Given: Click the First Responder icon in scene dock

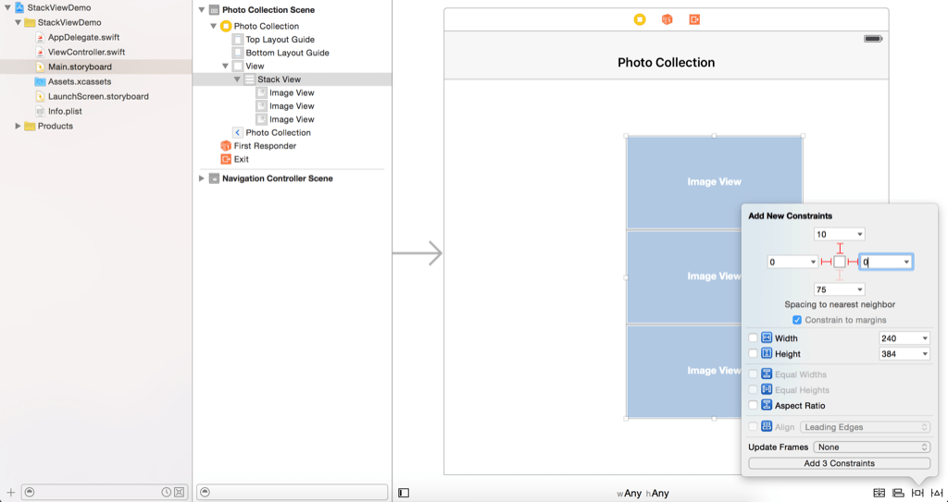Looking at the screenshot, I should click(667, 19).
